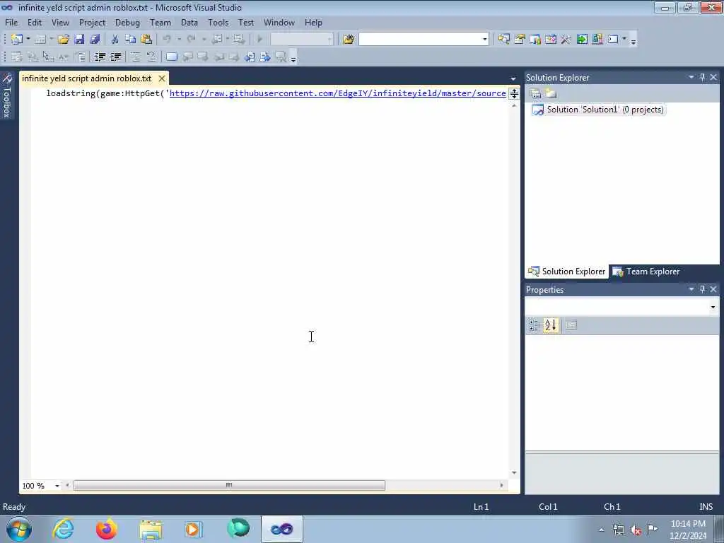Save the file with the floppy disk icon

[79, 40]
